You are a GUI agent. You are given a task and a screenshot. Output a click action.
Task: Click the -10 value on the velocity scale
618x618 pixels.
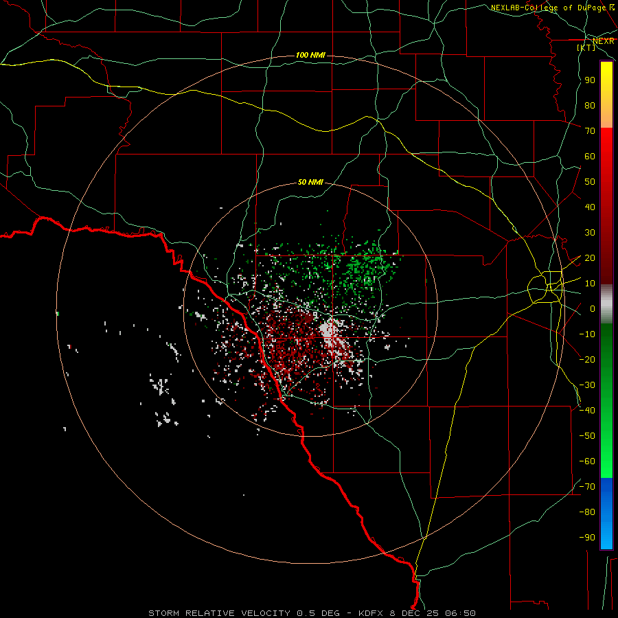point(587,334)
